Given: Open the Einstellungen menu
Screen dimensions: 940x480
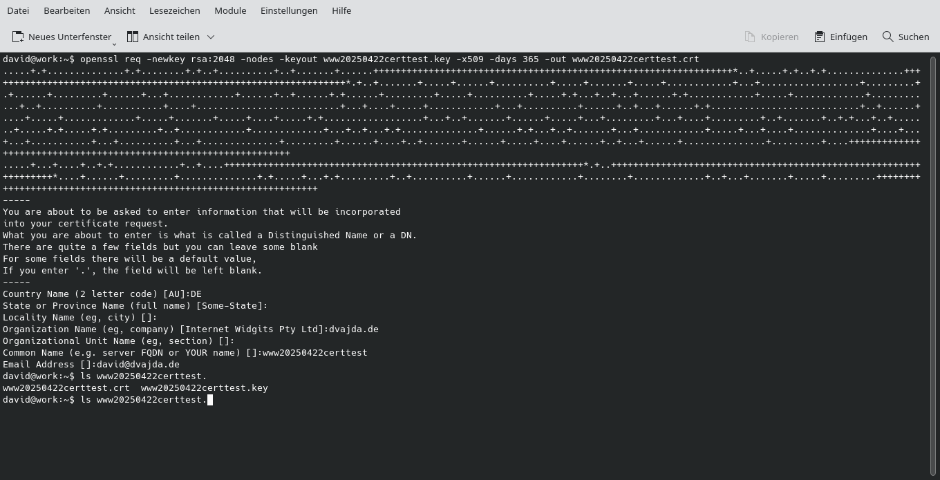Looking at the screenshot, I should (289, 10).
